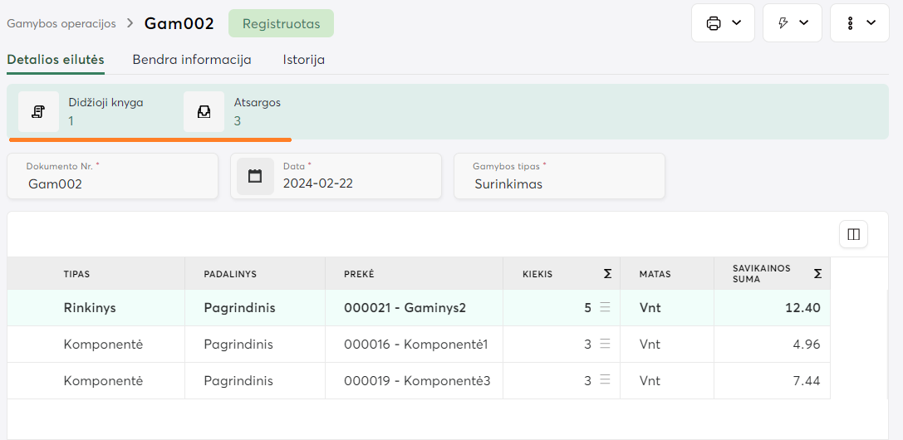Screen dimensions: 903x440
Task: Go back to Gamybos operacijos breadcrumb
Action: click(61, 23)
